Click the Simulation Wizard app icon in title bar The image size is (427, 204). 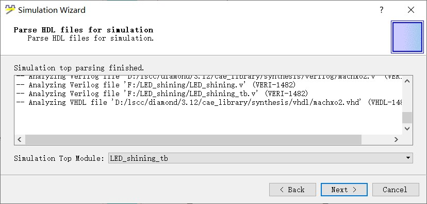10,10
